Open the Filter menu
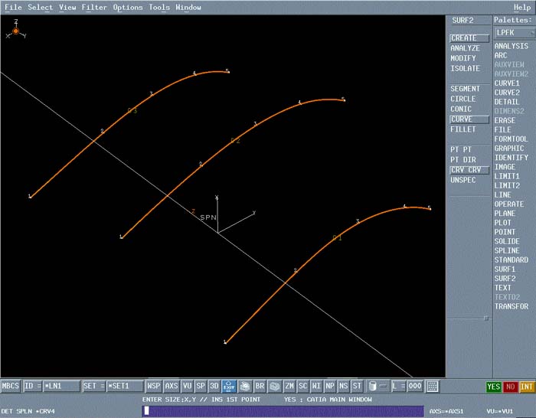Viewport: 536px width, 418px height. 94,7
